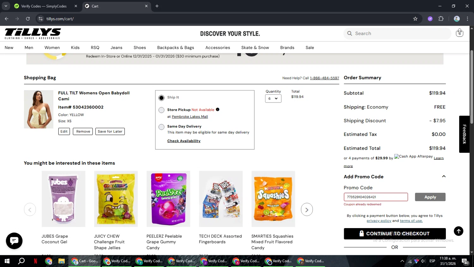Open JUBES Grape Coconut Gel item
The height and width of the screenshot is (267, 474).
pyautogui.click(x=64, y=199)
